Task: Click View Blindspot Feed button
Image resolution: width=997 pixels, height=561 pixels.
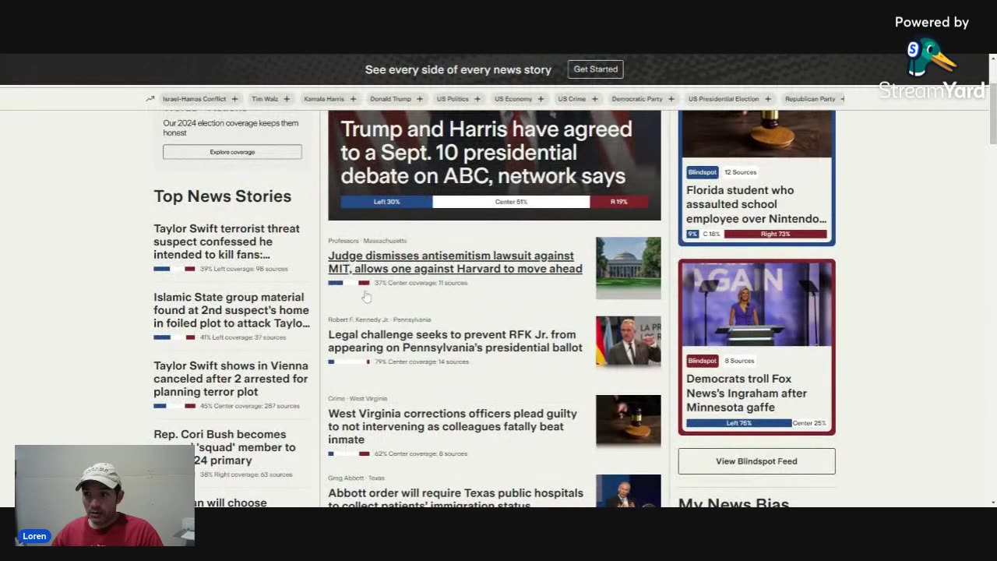Action: [x=756, y=461]
